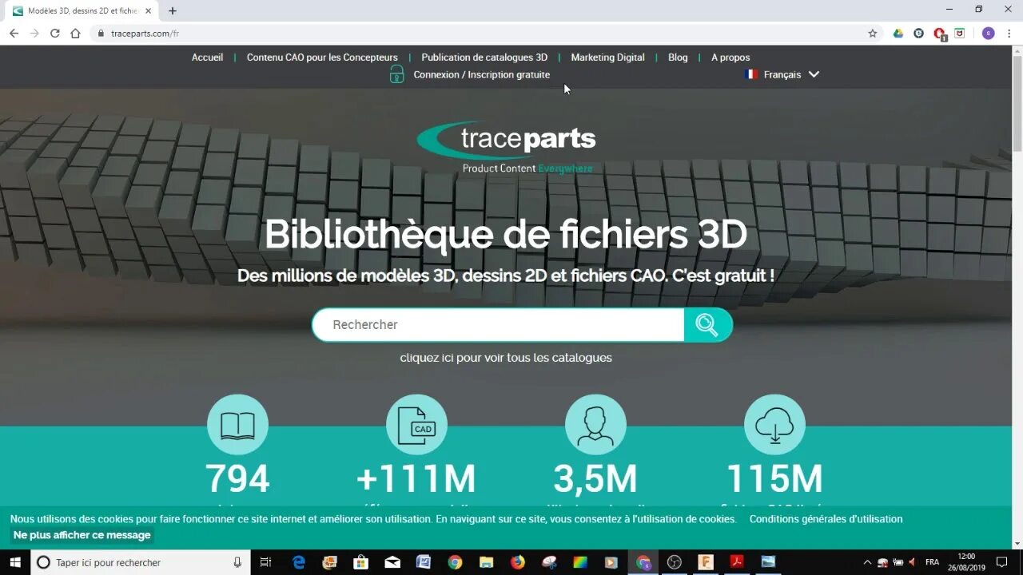
Task: Open a new browser tab with plus
Action: [172, 11]
